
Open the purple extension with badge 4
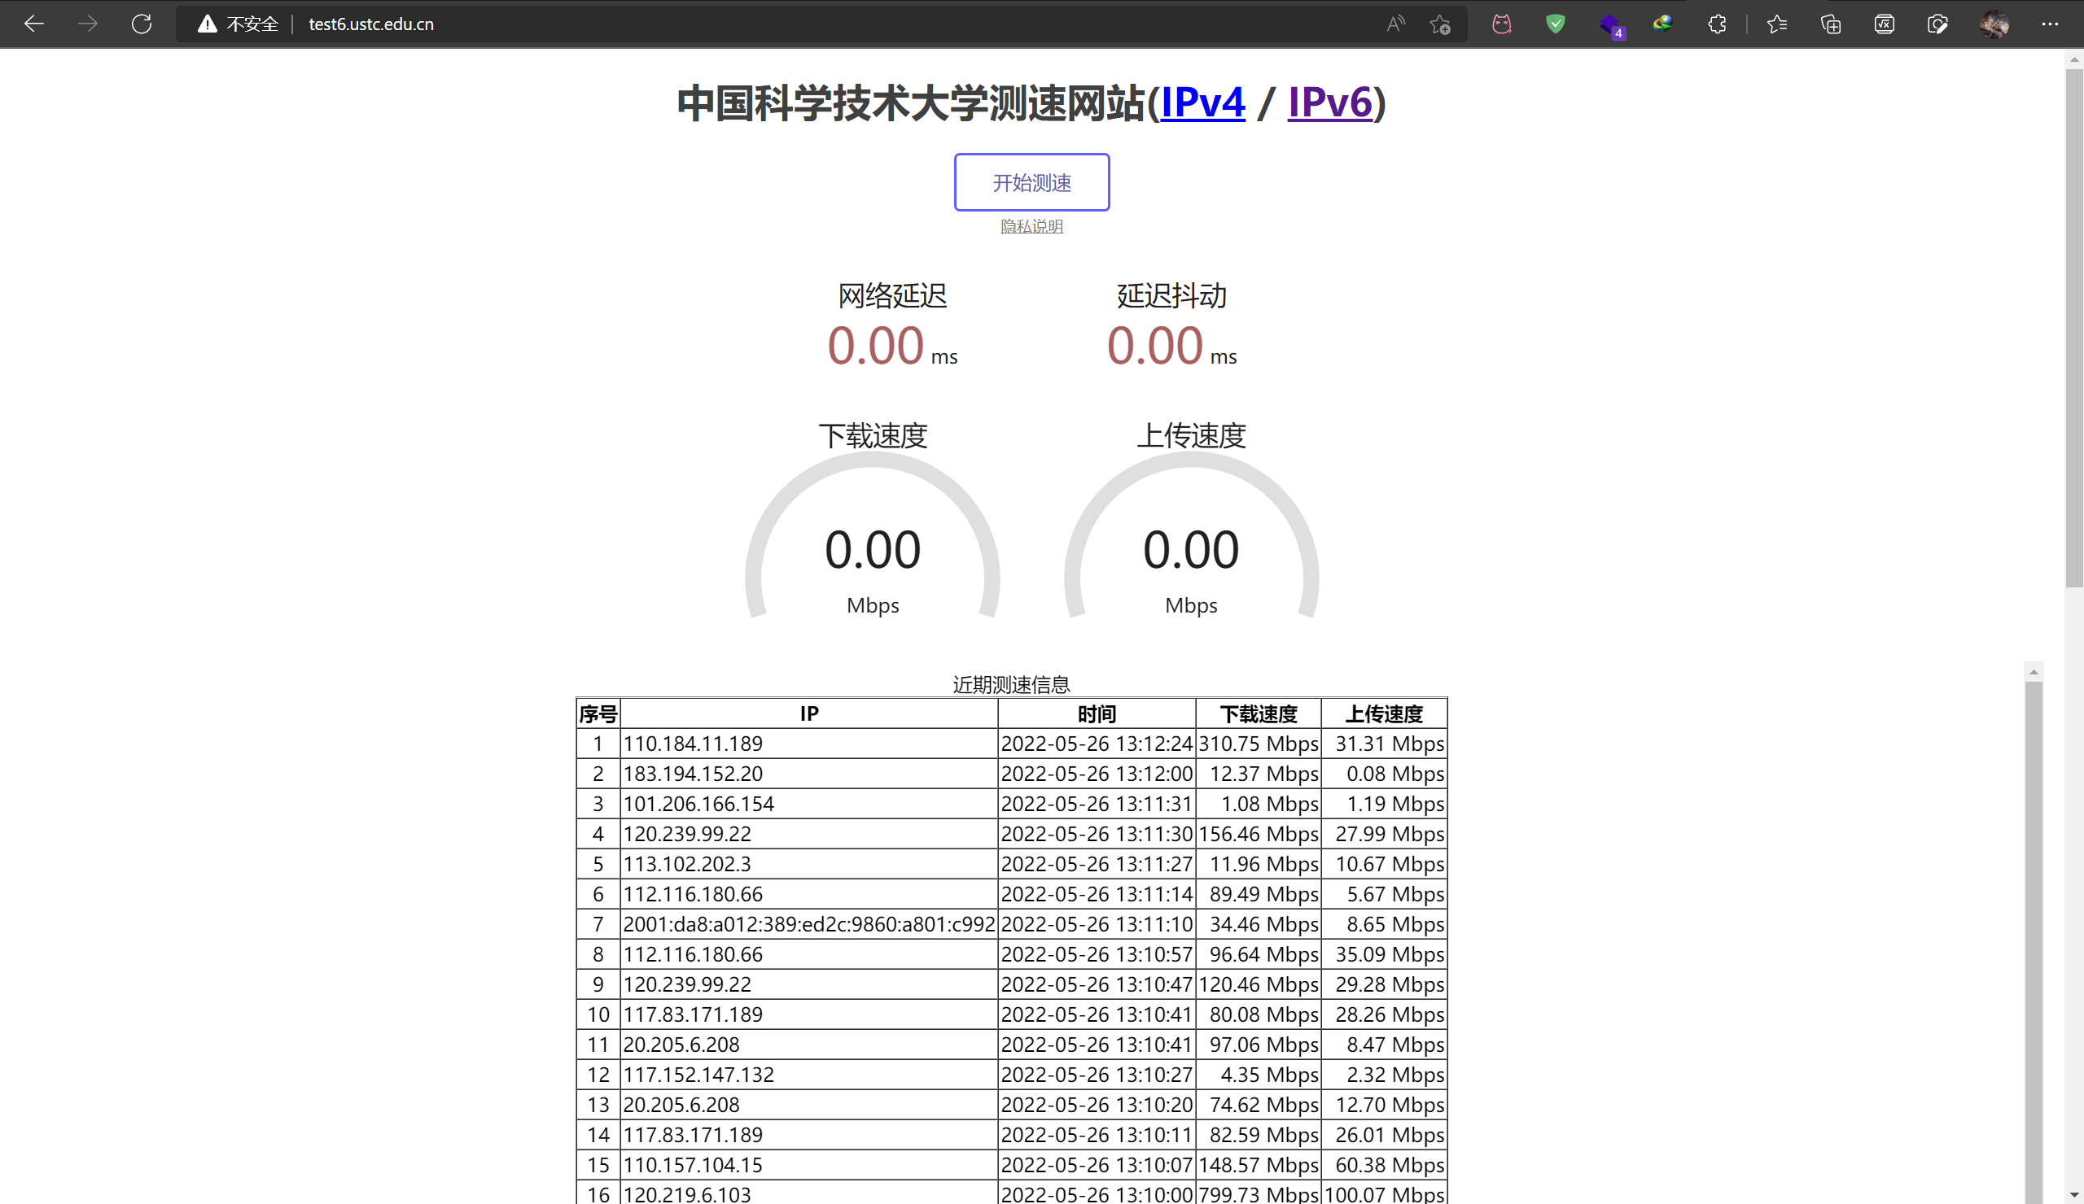(1611, 25)
